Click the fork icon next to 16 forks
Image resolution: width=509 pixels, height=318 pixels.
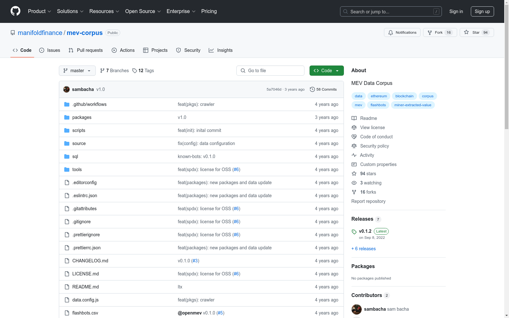click(x=354, y=192)
